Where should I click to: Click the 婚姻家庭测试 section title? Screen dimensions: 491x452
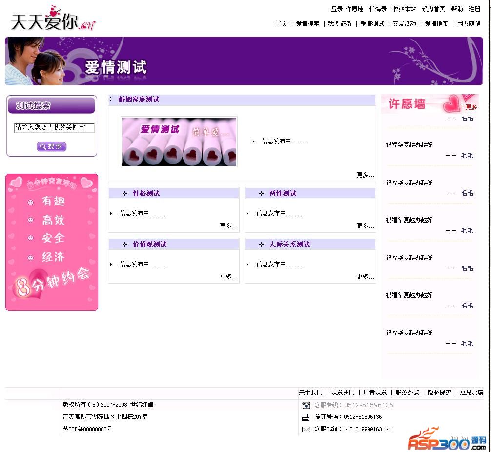tap(139, 99)
